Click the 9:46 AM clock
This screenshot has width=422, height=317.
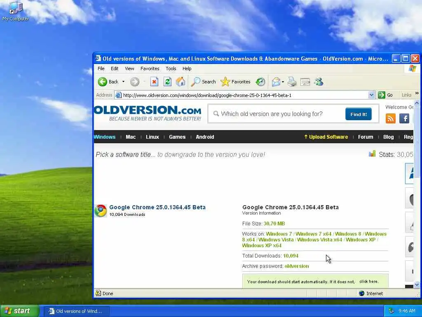tap(407, 311)
